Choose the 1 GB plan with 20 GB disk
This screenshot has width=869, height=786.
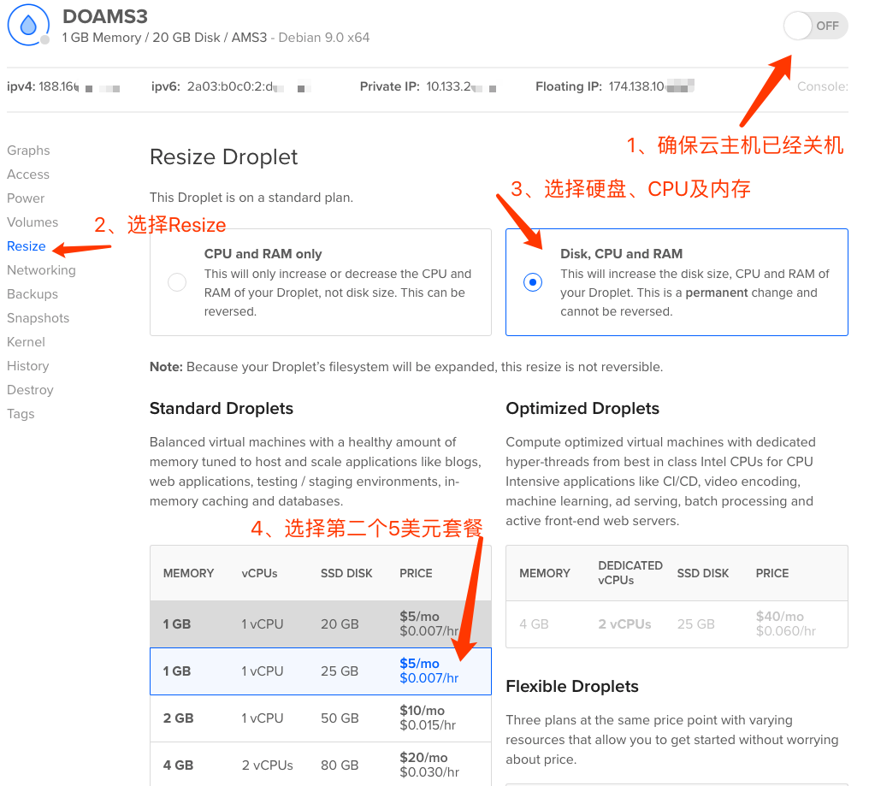click(321, 623)
